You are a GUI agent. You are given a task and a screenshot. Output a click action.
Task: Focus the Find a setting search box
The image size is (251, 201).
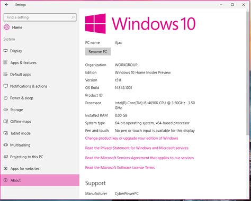[x=40, y=17]
